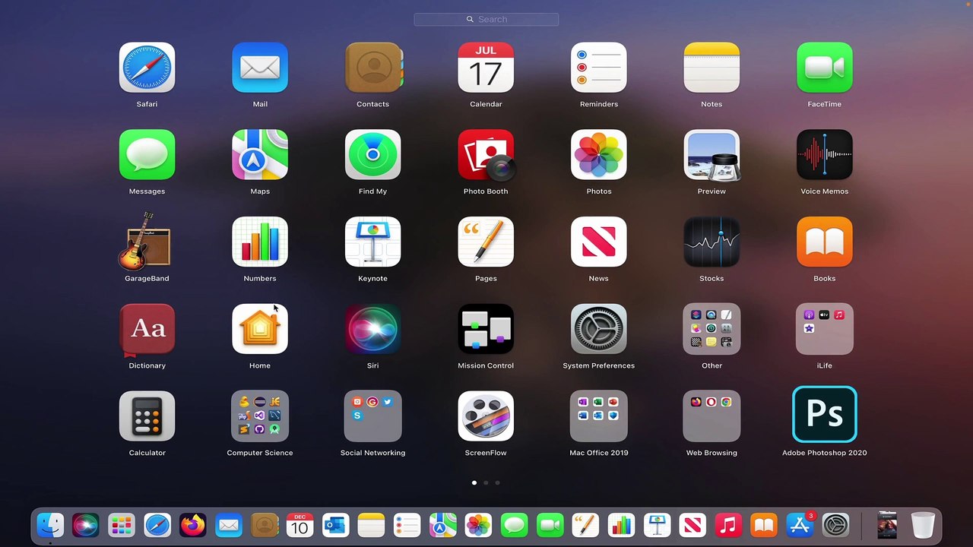Launch Mission Control

point(486,329)
